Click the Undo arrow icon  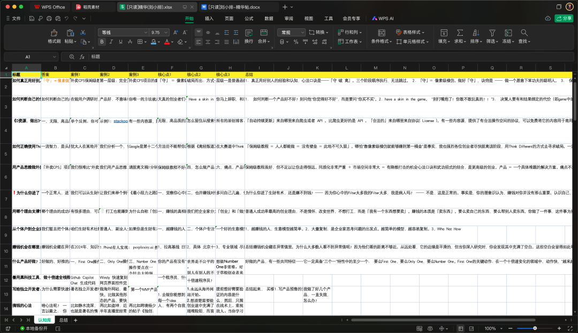tap(67, 18)
